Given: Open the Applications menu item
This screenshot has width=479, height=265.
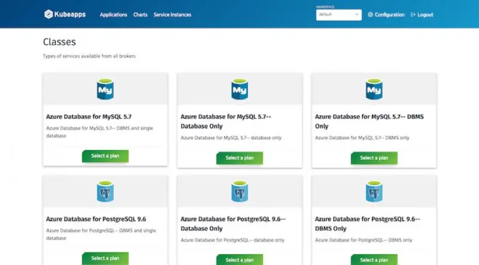Looking at the screenshot, I should (x=113, y=14).
